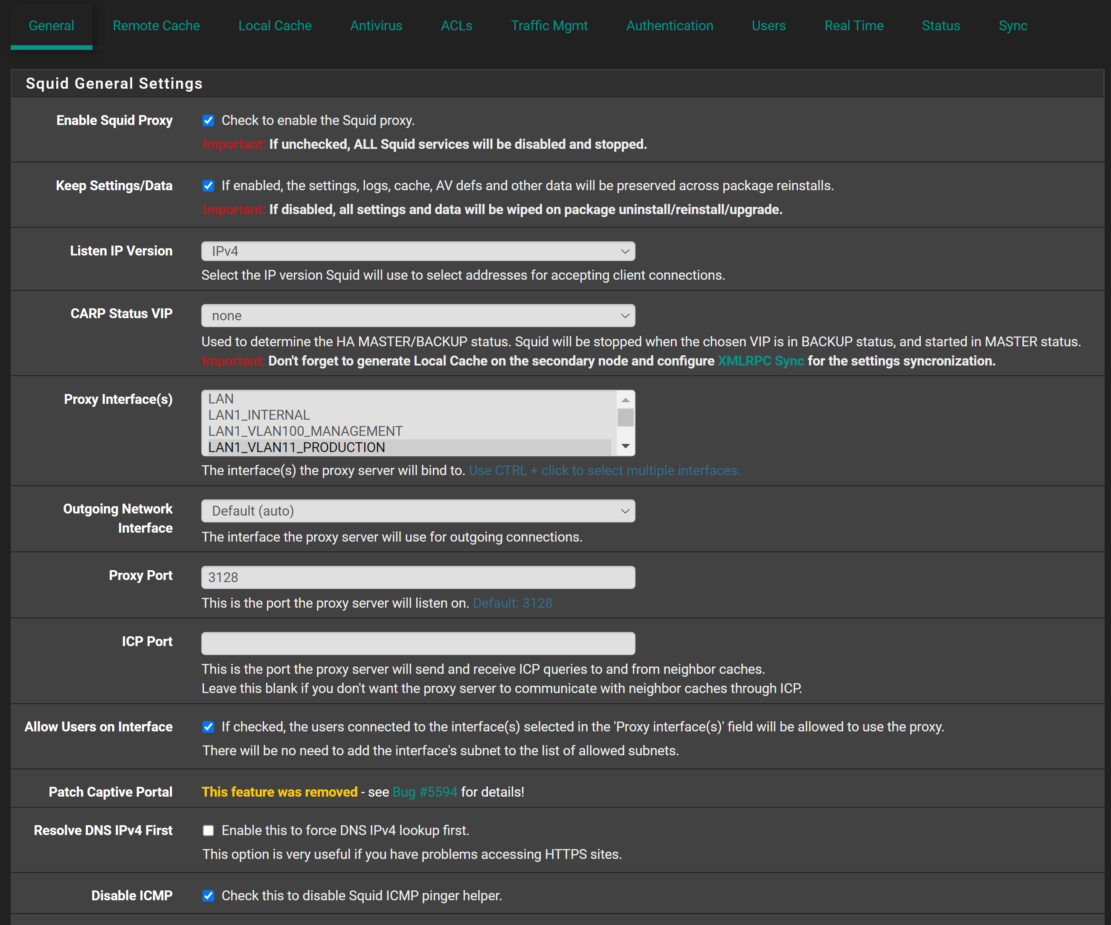
Task: Expand CARP Status VIP dropdown
Action: pos(418,316)
